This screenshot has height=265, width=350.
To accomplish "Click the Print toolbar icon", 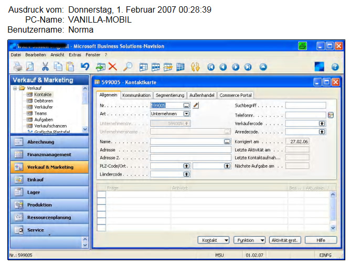I will (x=18, y=67).
